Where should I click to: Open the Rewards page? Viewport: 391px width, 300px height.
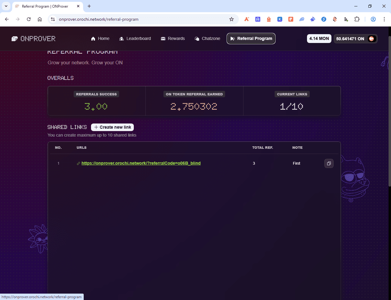click(173, 38)
